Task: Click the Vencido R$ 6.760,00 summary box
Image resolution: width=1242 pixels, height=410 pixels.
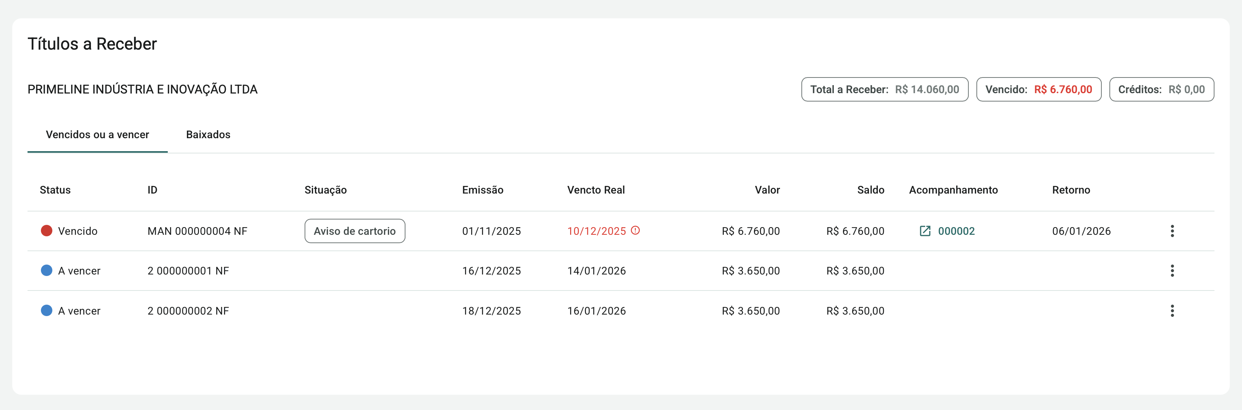Action: (x=1039, y=90)
